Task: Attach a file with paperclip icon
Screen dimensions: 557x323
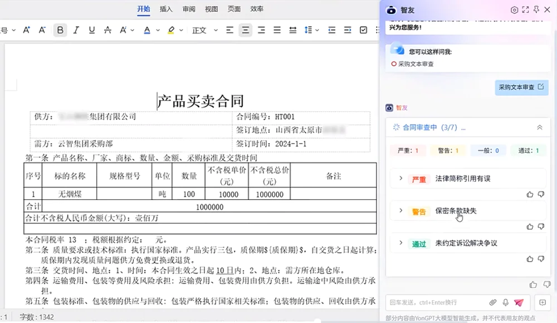Action: click(x=493, y=302)
